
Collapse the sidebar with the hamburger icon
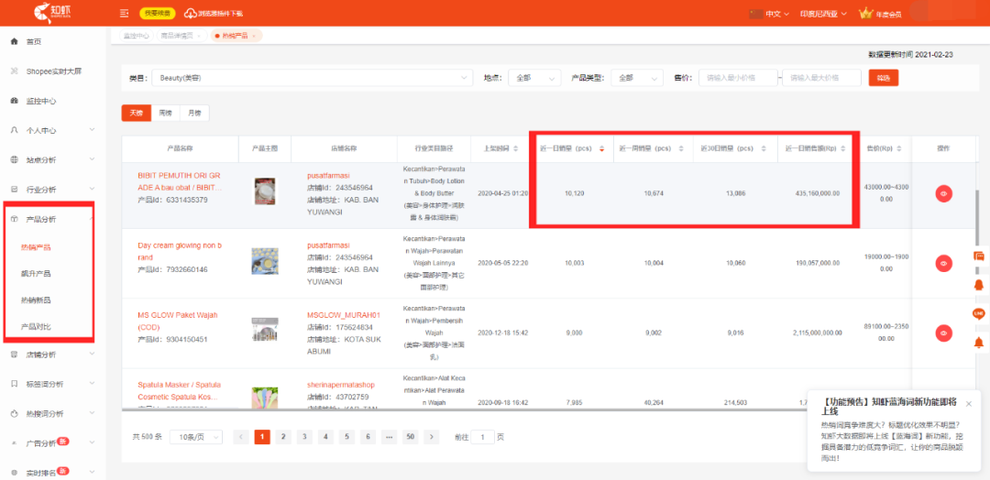pyautogui.click(x=124, y=13)
